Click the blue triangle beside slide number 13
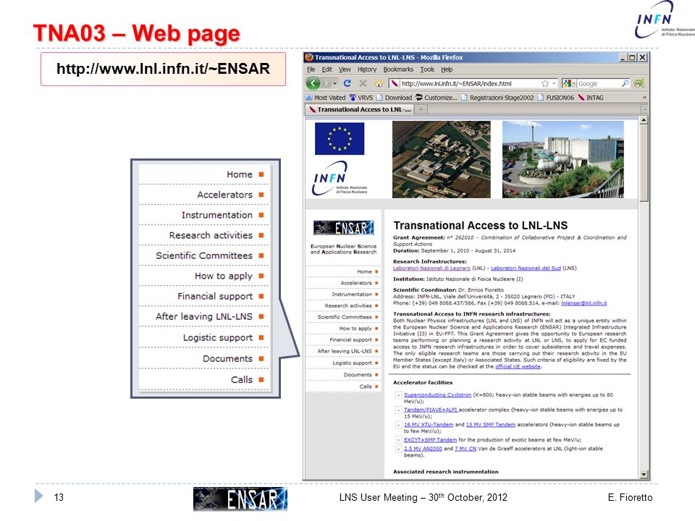Viewport: 695px width, 521px height. click(x=39, y=496)
